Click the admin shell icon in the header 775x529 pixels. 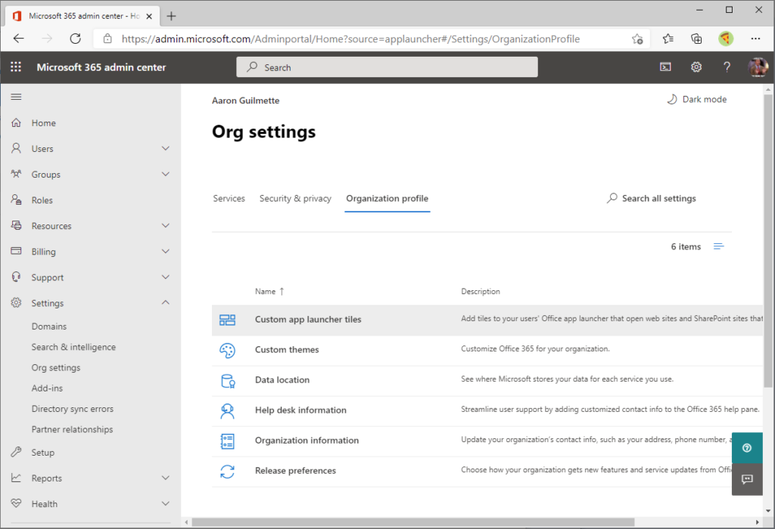(x=665, y=67)
